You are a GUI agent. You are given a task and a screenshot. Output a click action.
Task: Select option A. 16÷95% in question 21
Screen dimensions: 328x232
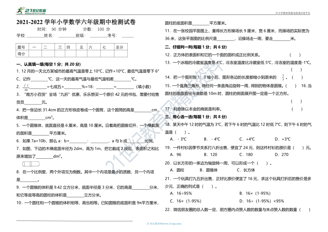[x=181, y=193]
